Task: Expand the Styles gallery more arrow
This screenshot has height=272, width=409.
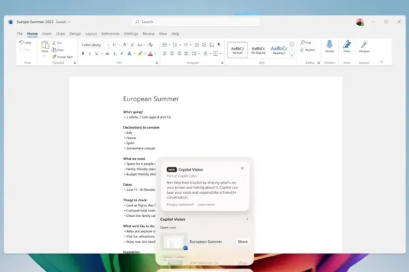Action: click(292, 56)
